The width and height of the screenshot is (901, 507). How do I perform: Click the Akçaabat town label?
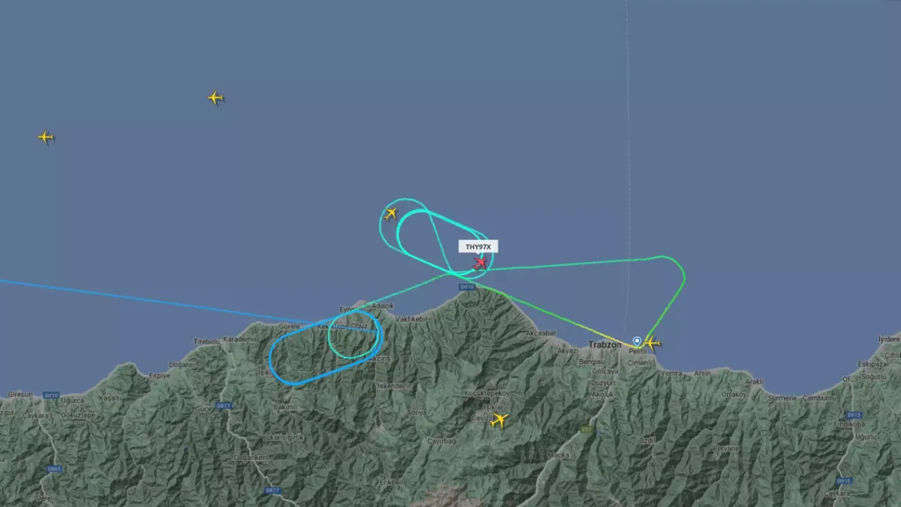(x=541, y=332)
